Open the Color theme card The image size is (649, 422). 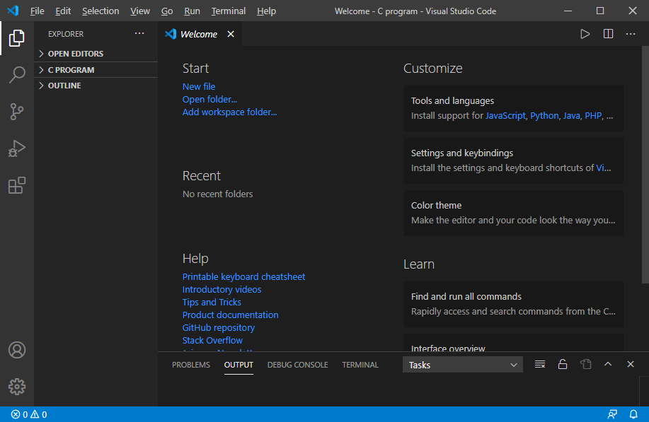[x=513, y=213]
